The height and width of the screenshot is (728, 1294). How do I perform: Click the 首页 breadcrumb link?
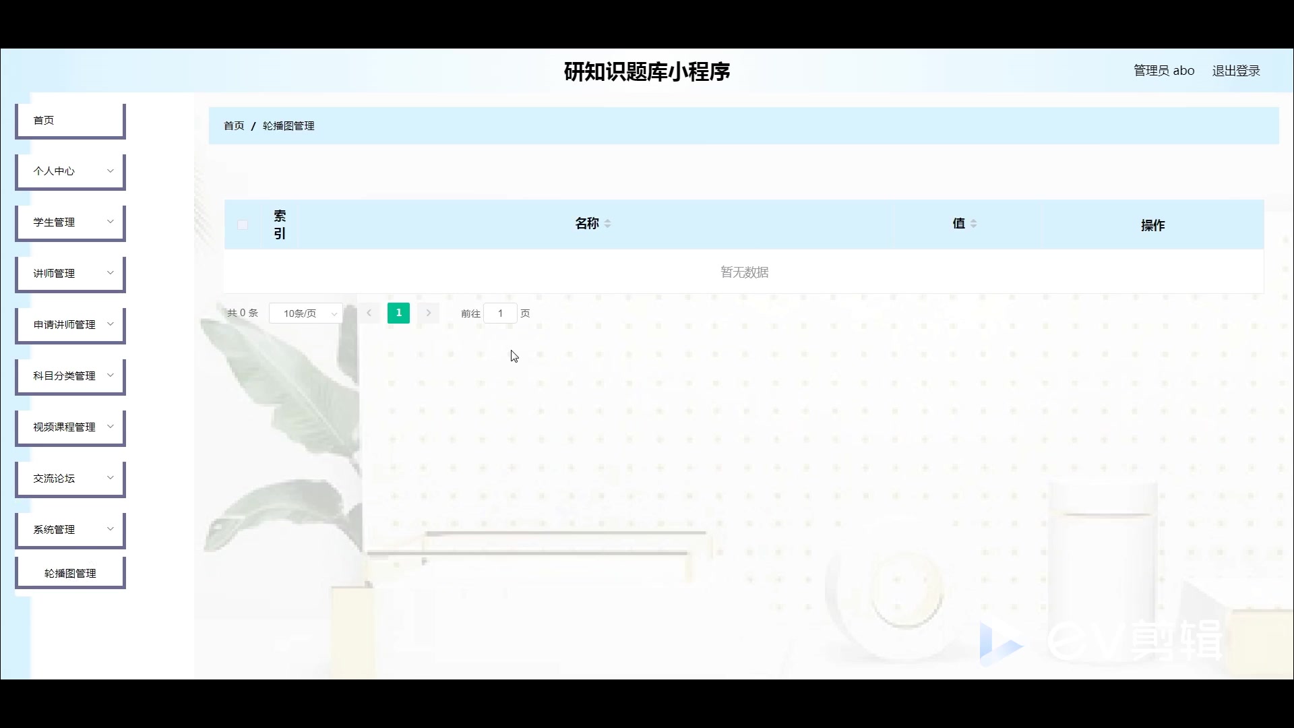coord(234,126)
